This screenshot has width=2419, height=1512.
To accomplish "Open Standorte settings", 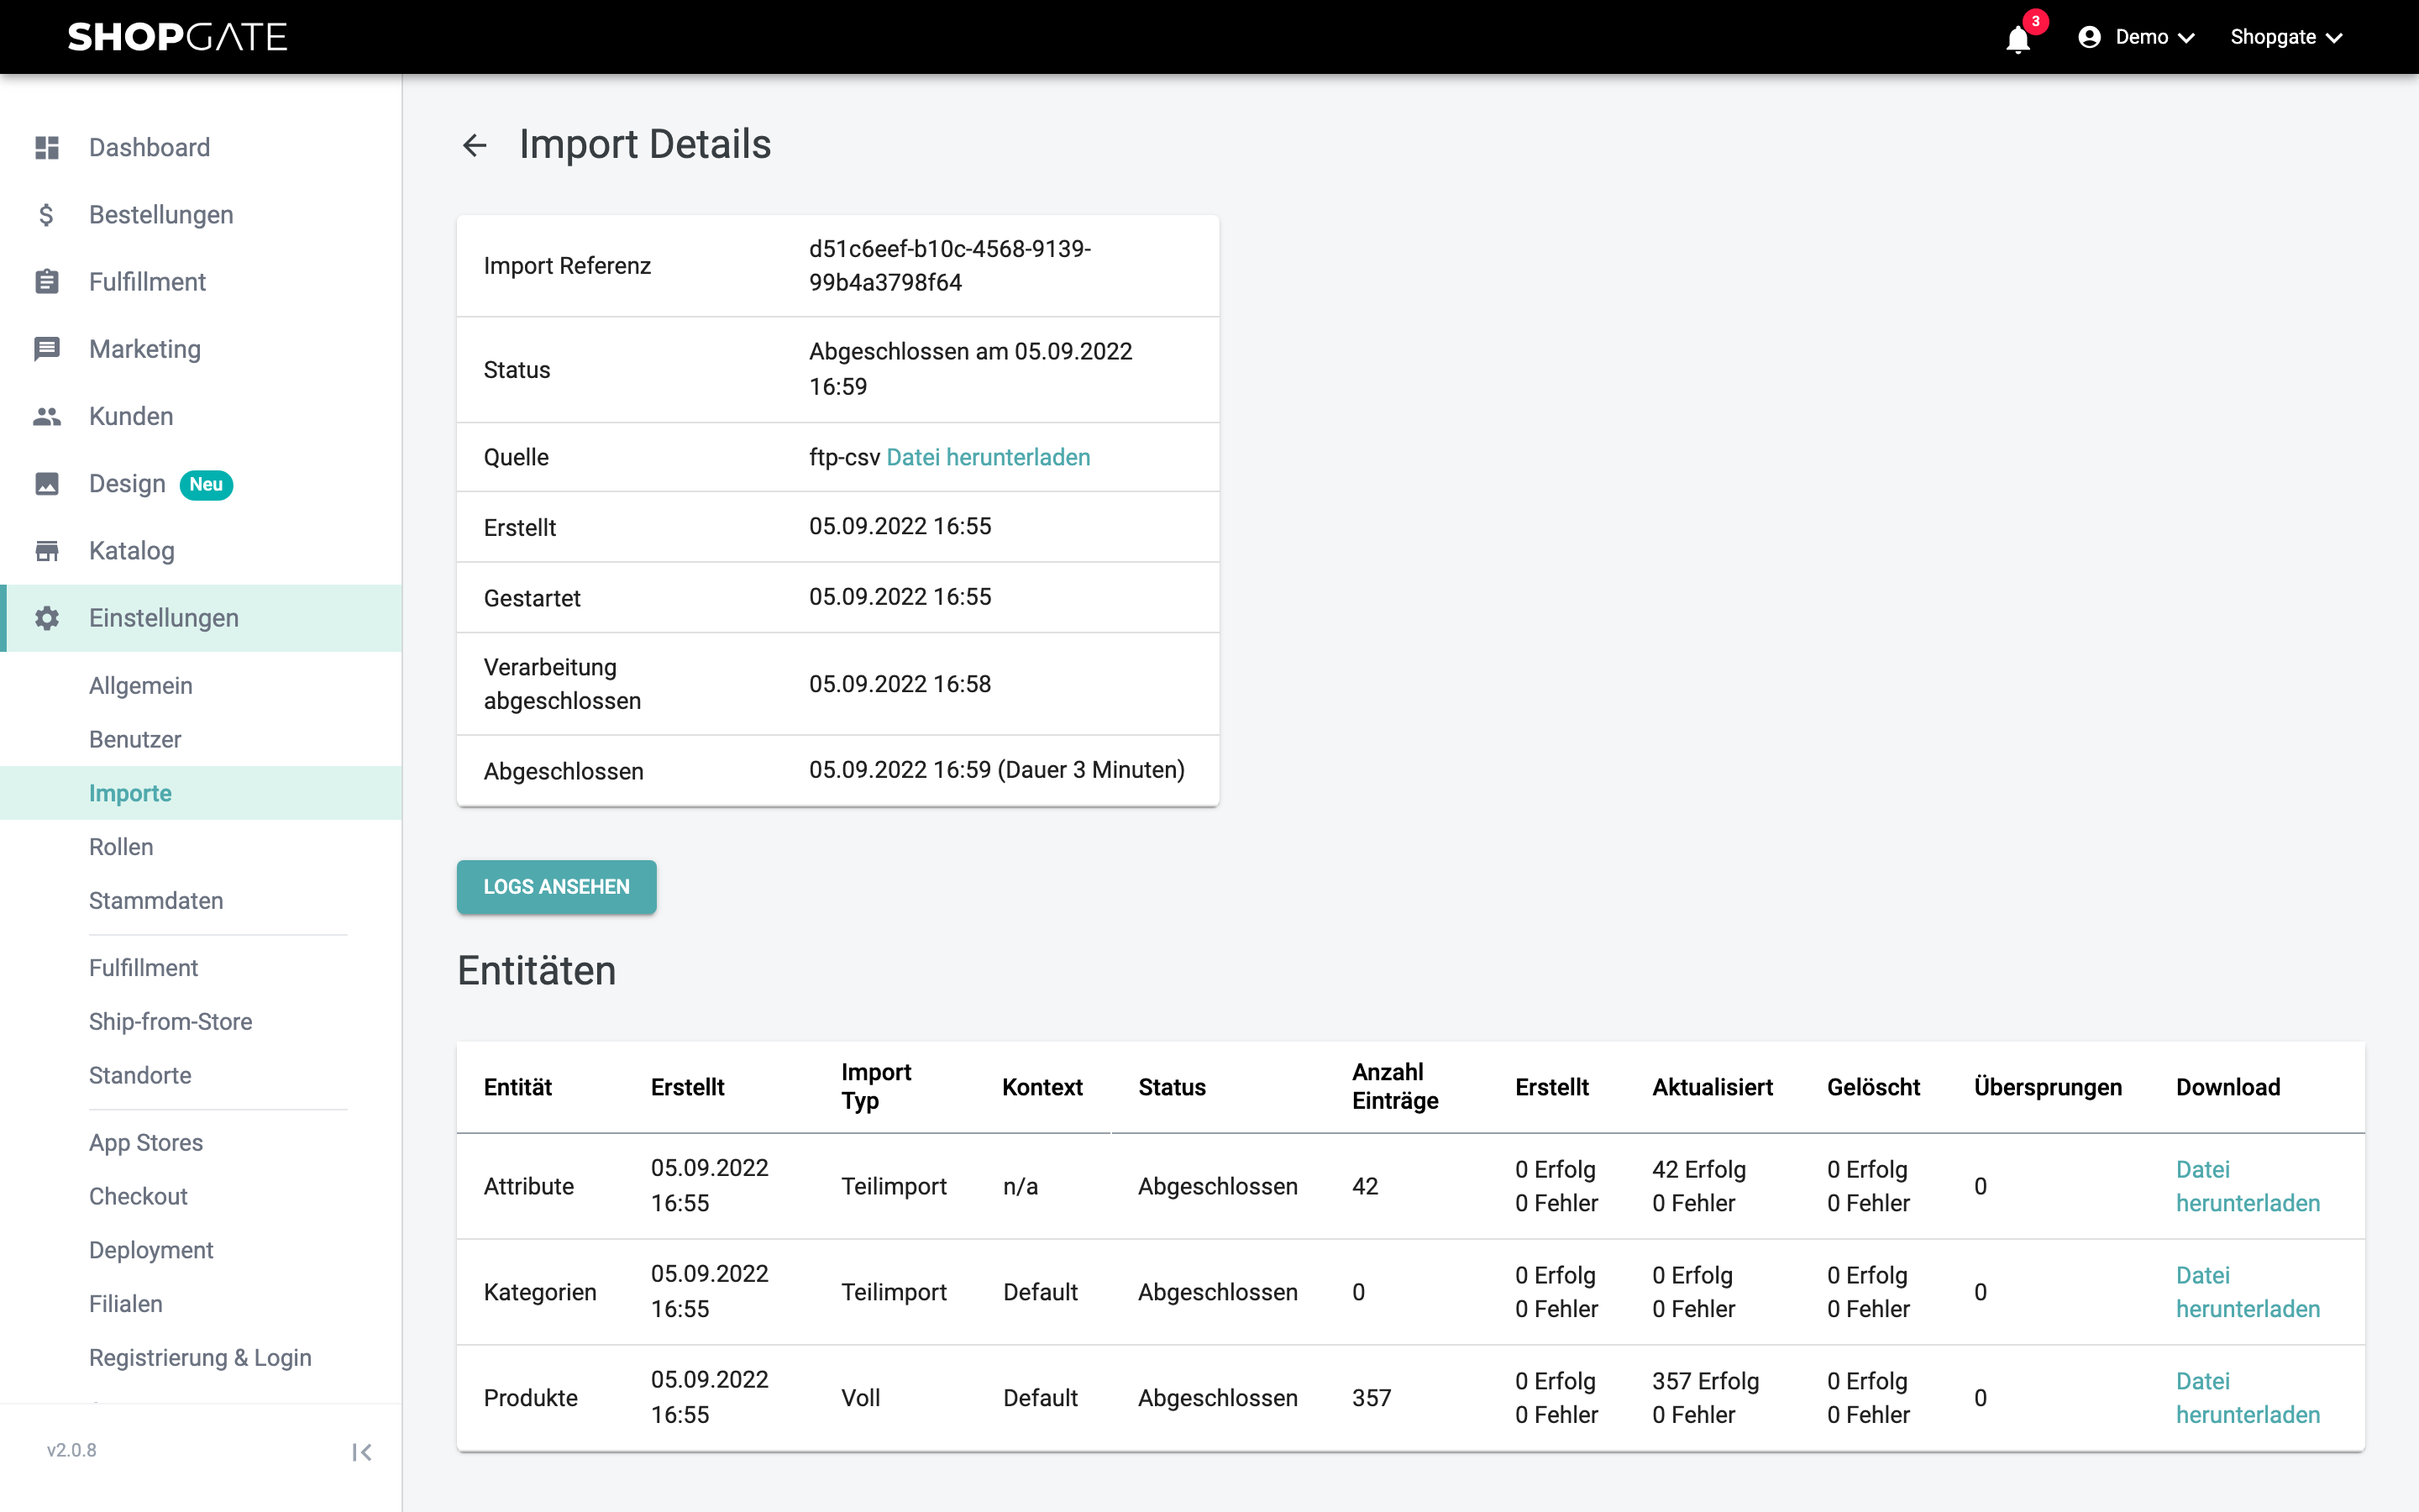I will point(140,1076).
